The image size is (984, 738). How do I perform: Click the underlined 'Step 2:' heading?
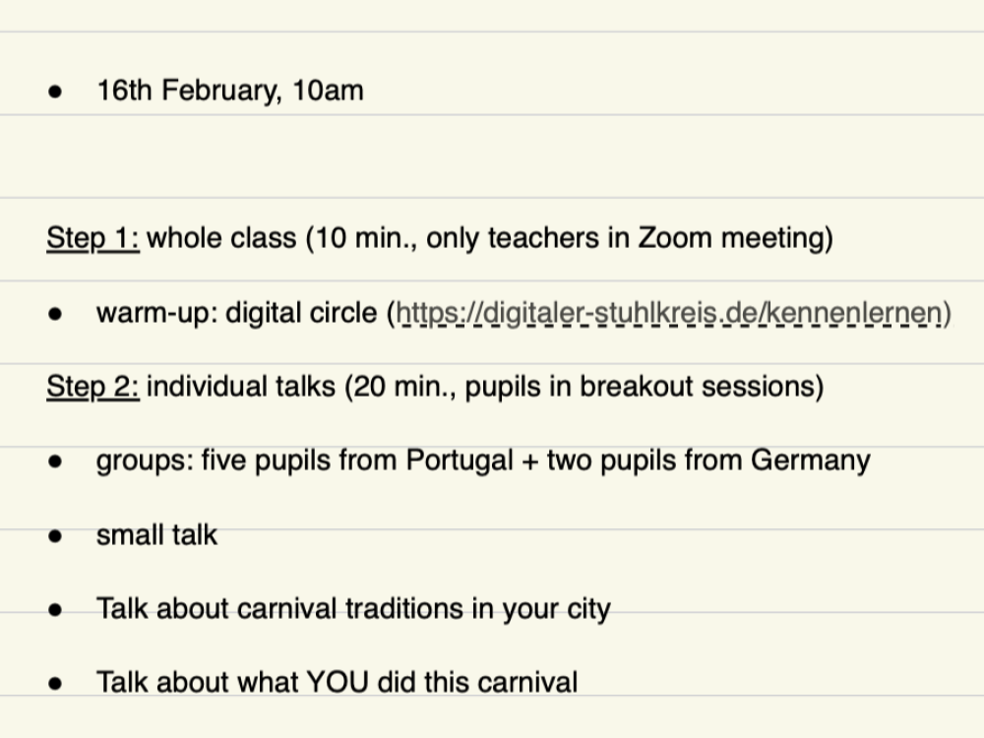click(92, 387)
